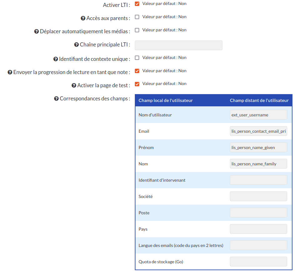Click the Poste row label

tap(144, 213)
